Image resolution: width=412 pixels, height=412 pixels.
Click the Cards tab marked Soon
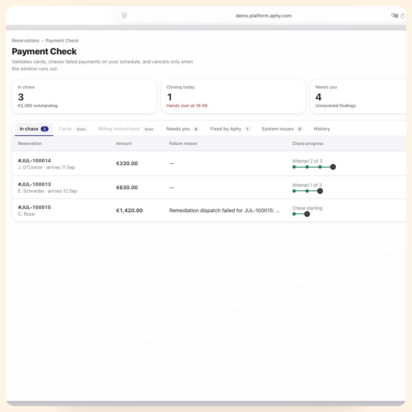[x=73, y=129]
